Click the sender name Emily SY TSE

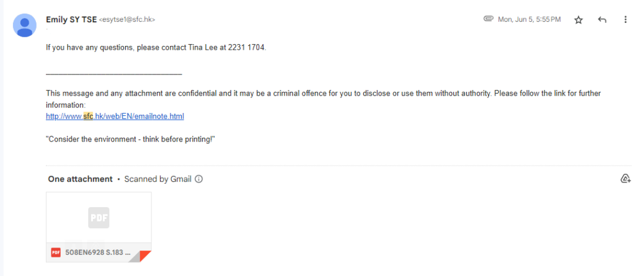(x=71, y=19)
